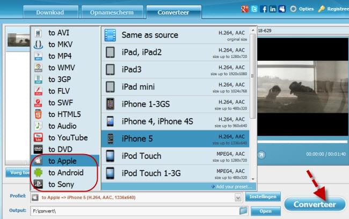Switch to the Download tab
Screen dimensions: 349x219
tap(50, 12)
